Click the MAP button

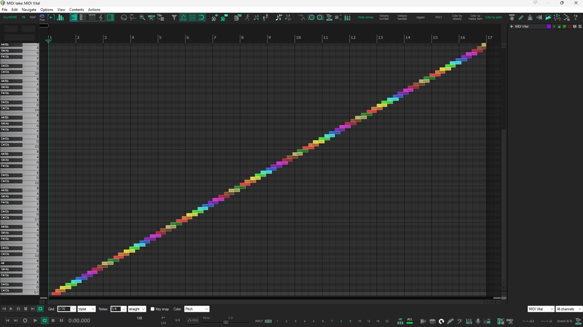point(32,17)
